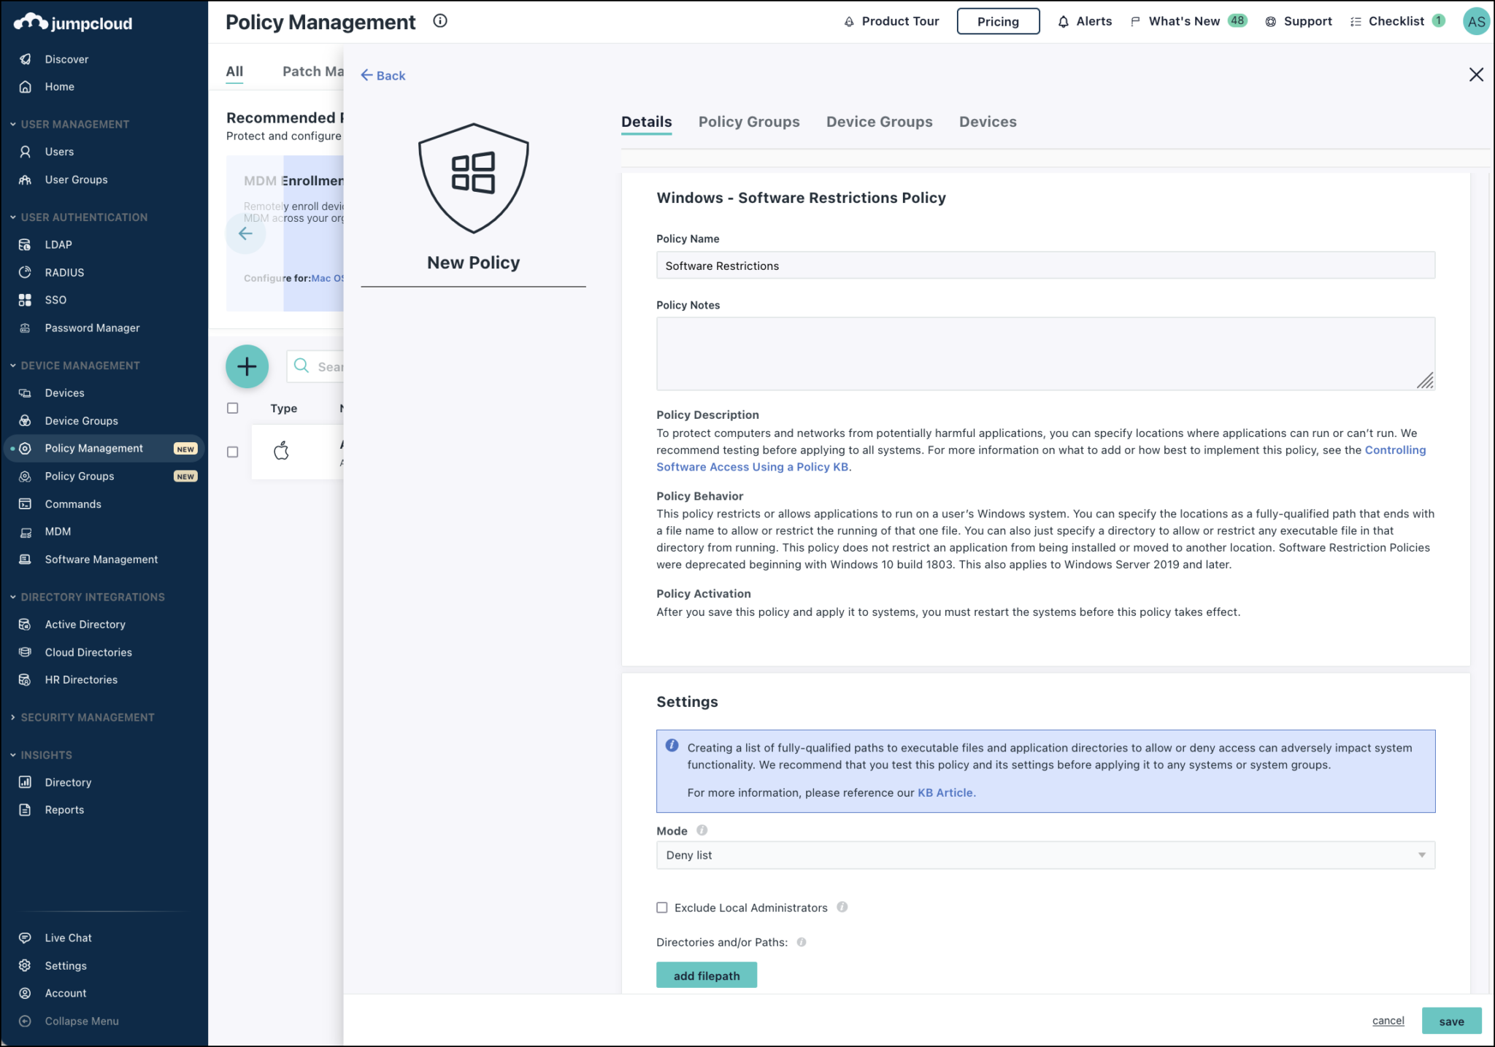The image size is (1495, 1047).
Task: Open the Policy Groups tab of the policy
Action: [x=748, y=121]
